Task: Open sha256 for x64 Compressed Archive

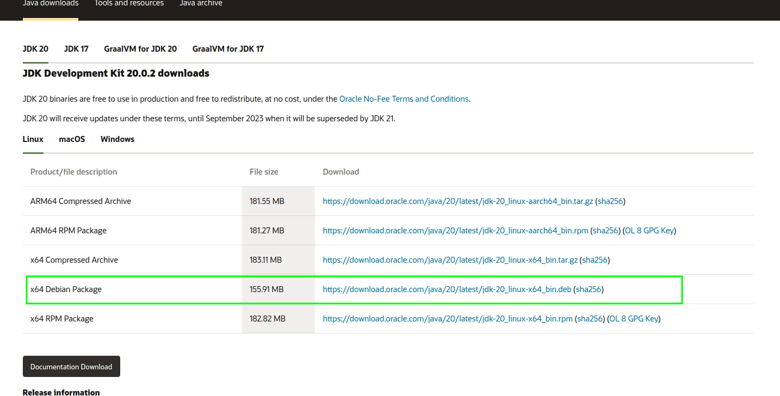Action: pyautogui.click(x=595, y=260)
